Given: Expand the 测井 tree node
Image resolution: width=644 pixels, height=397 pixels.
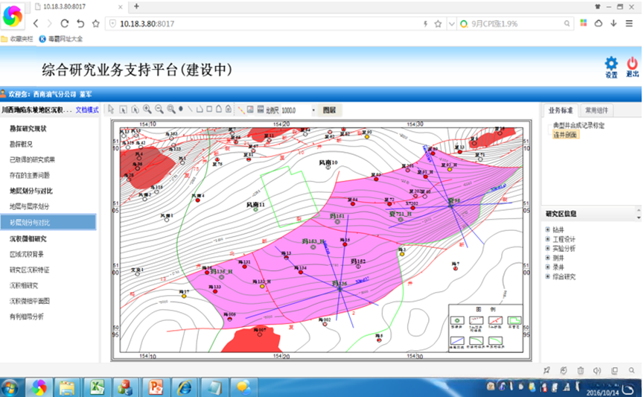Looking at the screenshot, I should pyautogui.click(x=547, y=258).
